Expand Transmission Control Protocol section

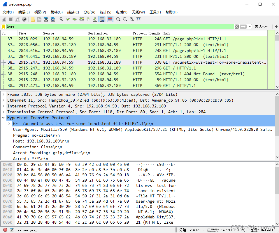pyautogui.click(x=3, y=112)
